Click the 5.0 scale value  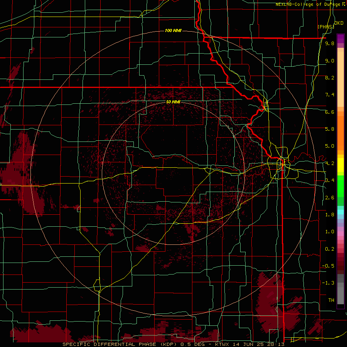tap(330, 146)
